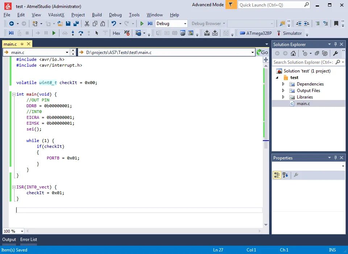Screen dimensions: 348x254
Task: Click the Undo arrow icon
Action: (x=114, y=24)
